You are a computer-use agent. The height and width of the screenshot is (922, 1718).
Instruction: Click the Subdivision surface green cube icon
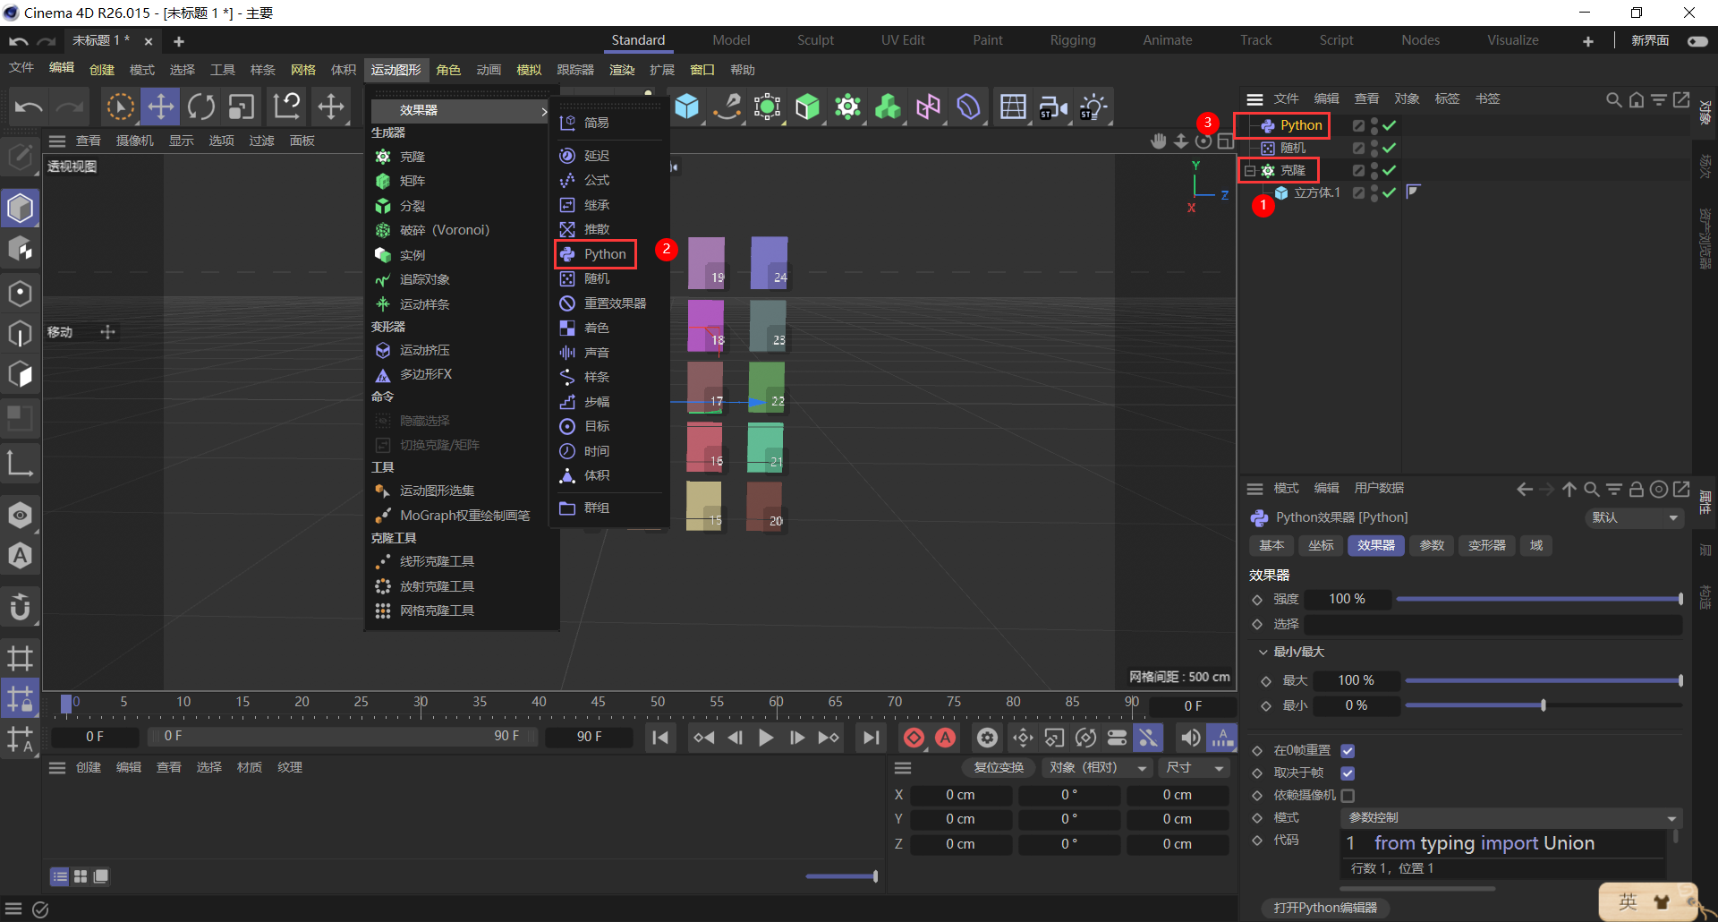[x=807, y=107]
